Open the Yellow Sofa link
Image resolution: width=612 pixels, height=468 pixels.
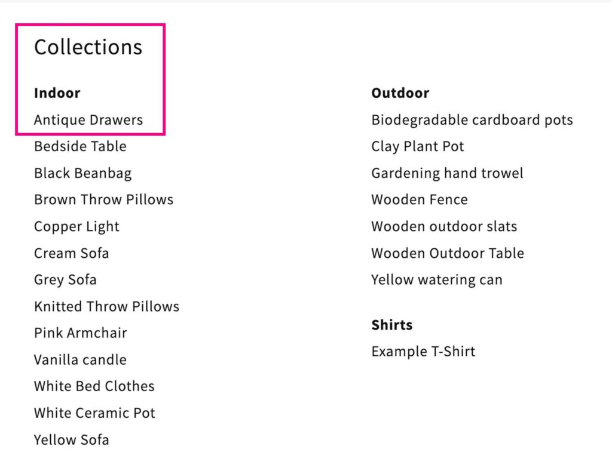pyautogui.click(x=72, y=440)
